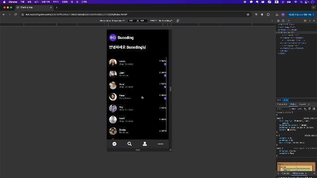Click the white color swatch in body rule

pos(288,130)
